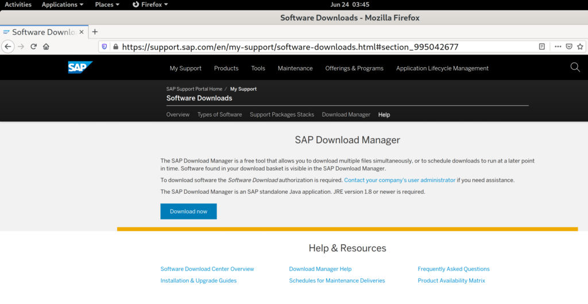The height and width of the screenshot is (304, 588).
Task: Open the Products navigation menu
Action: click(x=226, y=68)
